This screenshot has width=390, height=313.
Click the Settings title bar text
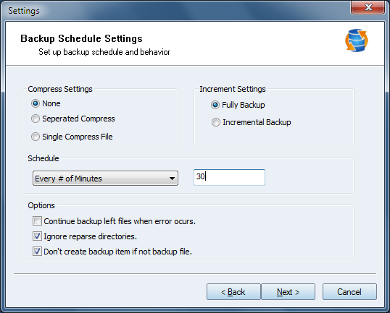click(x=24, y=11)
